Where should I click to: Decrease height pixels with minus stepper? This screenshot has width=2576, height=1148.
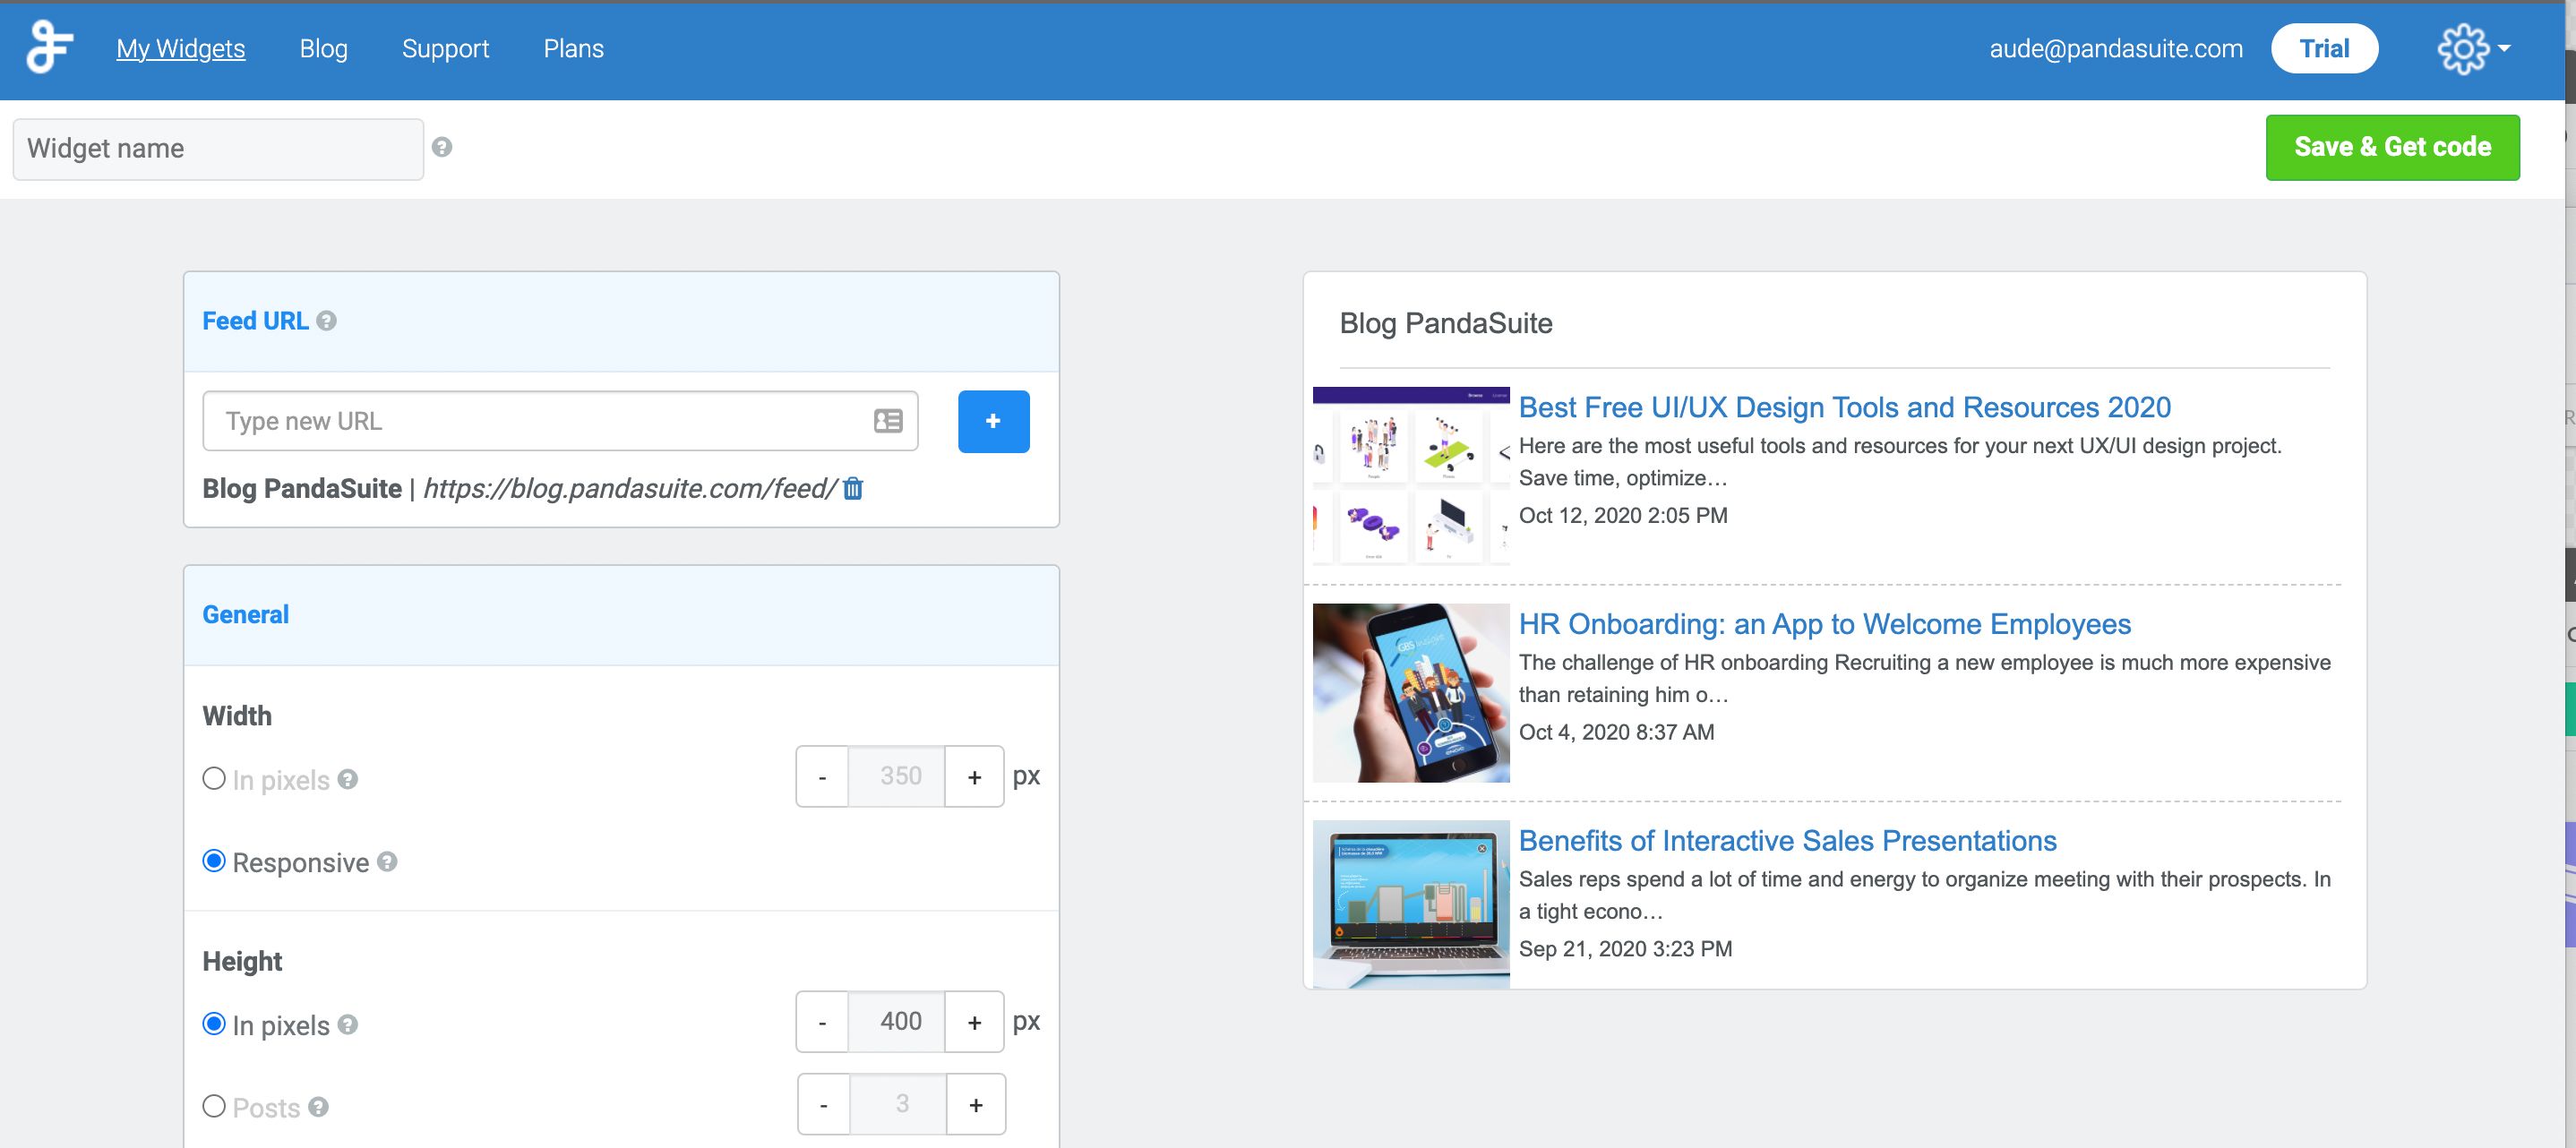point(822,1022)
